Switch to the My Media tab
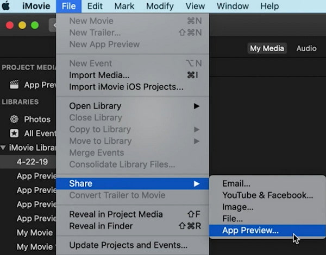Image resolution: width=326 pixels, height=255 pixels. coord(267,48)
